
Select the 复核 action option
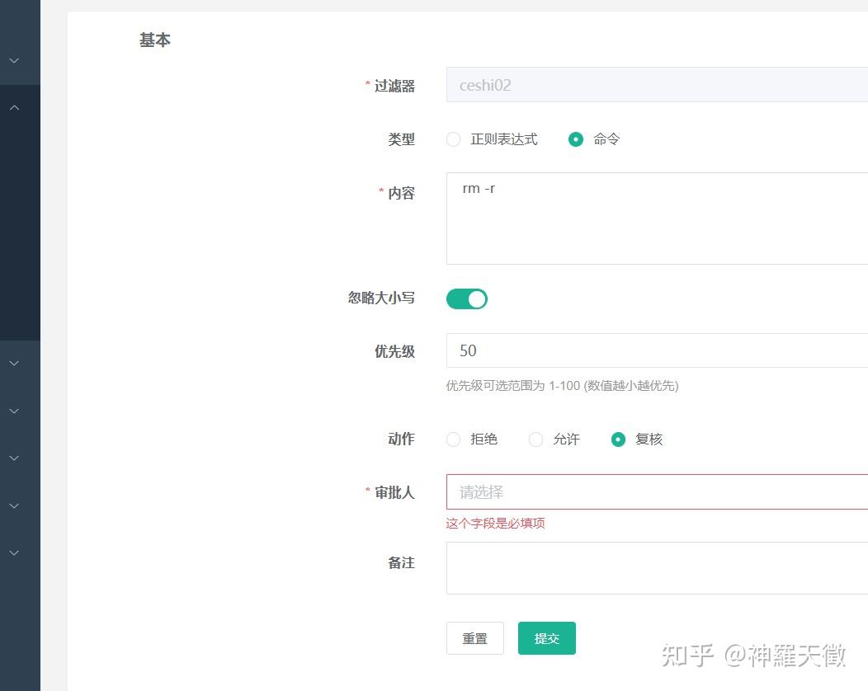tap(618, 440)
